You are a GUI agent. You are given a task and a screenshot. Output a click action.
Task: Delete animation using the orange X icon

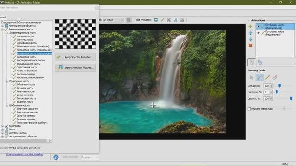[250, 46]
